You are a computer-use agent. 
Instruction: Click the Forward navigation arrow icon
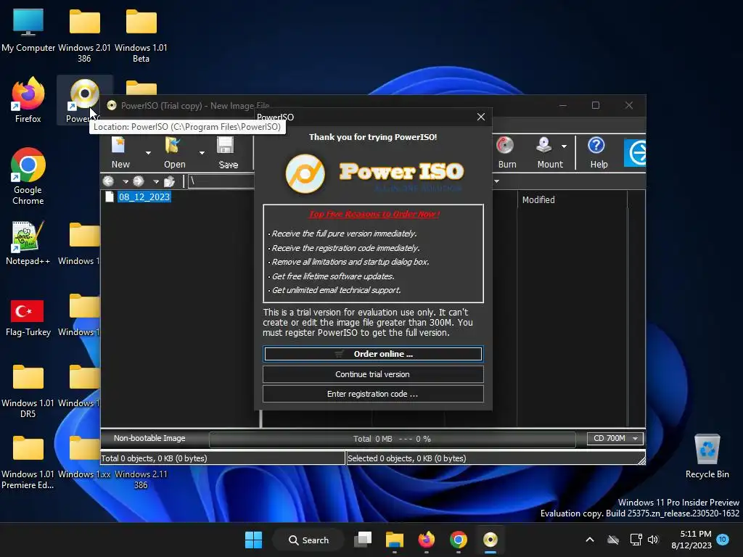click(x=139, y=181)
